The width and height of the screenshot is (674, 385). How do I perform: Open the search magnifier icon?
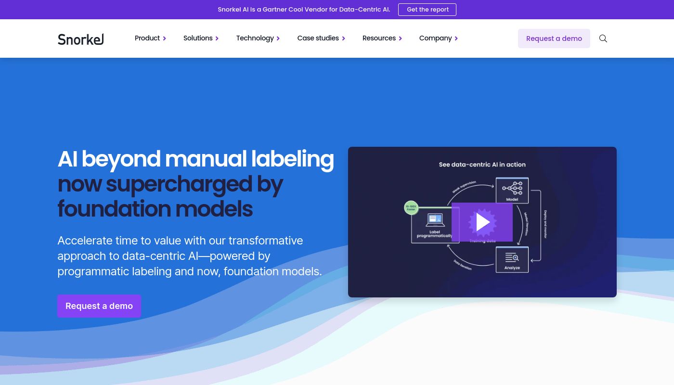[603, 38]
